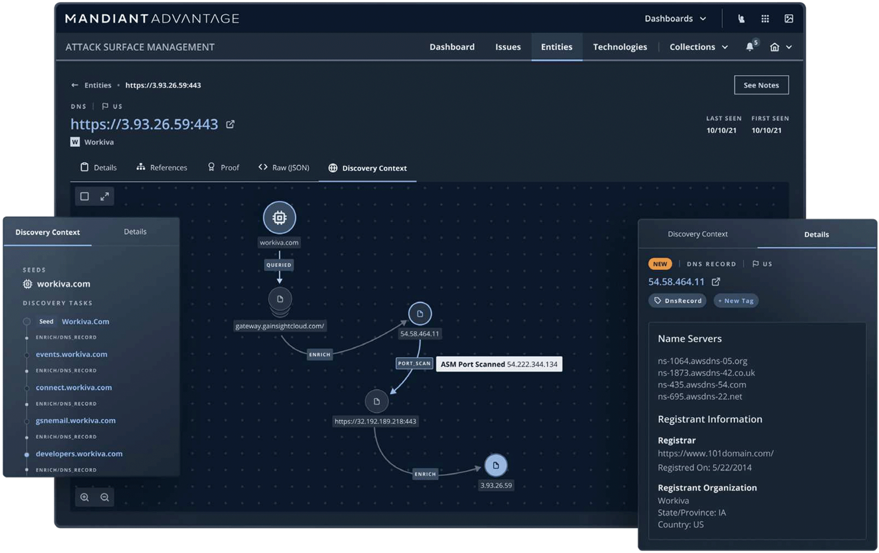Viewport: 879px width, 553px height.
Task: Open https://www.101domain.com/ registrar link
Action: click(x=715, y=453)
